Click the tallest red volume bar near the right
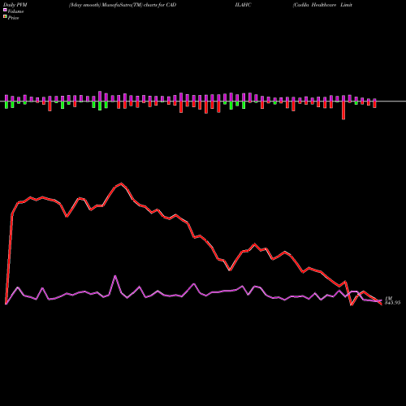The height and width of the screenshot is (406, 406). point(343,110)
